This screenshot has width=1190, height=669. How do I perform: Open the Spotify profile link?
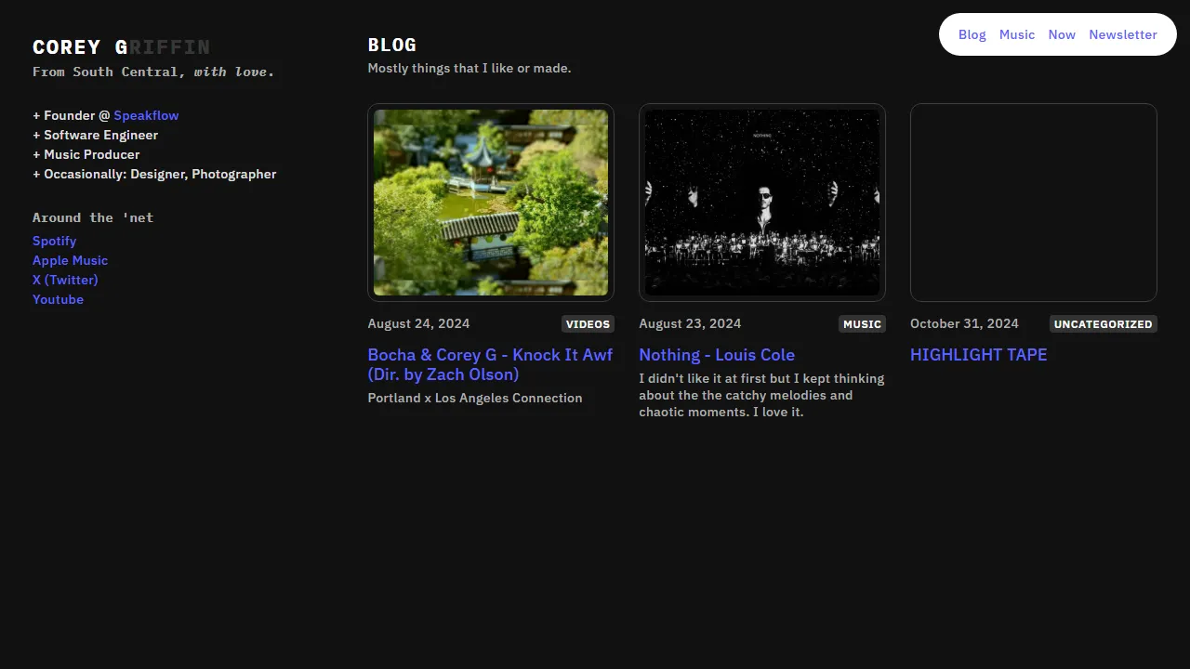54,241
